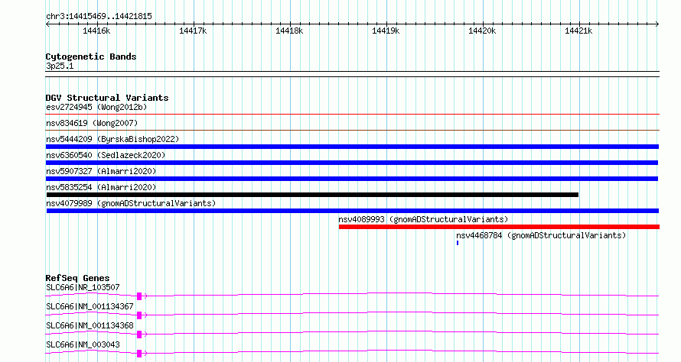
Task: Open SLC6A6|NM_003043 transcript label
Action: click(x=83, y=344)
